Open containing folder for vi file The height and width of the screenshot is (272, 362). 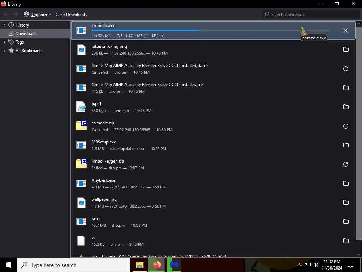(x=346, y=241)
